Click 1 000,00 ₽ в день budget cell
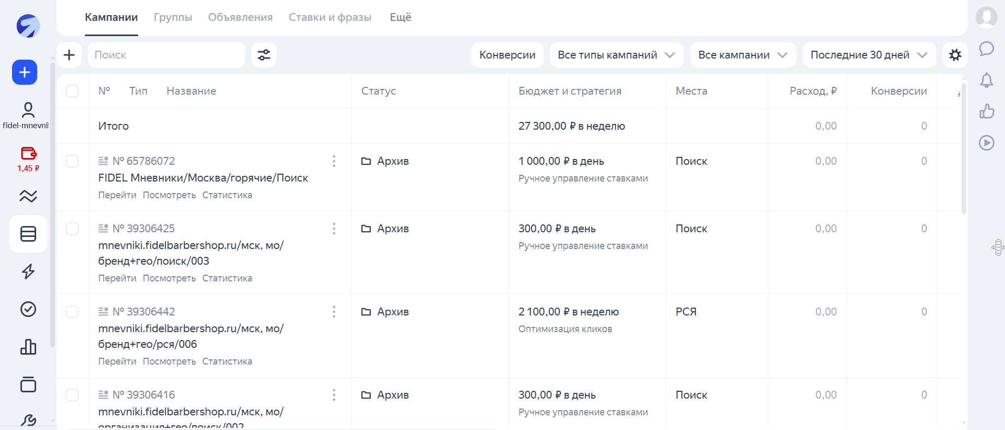The image size is (1005, 430). coord(561,161)
